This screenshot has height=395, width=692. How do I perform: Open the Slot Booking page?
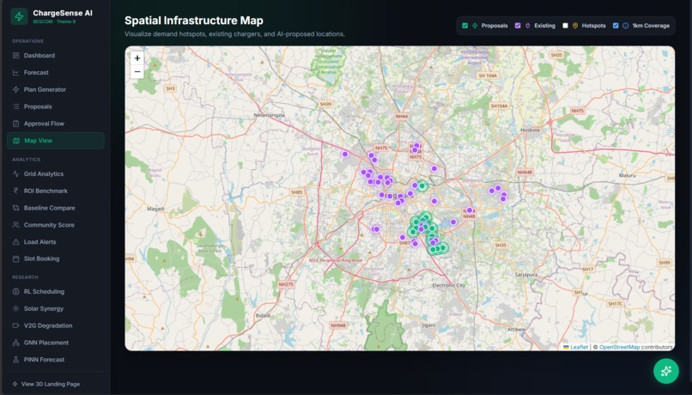point(56,258)
